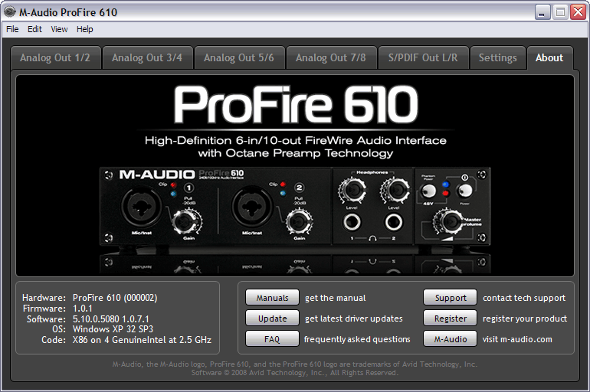The width and height of the screenshot is (590, 392).
Task: Open the File menu
Action: tap(12, 29)
